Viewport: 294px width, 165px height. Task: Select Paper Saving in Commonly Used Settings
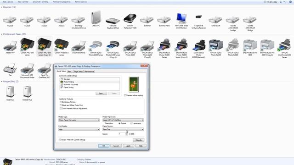pos(90,88)
